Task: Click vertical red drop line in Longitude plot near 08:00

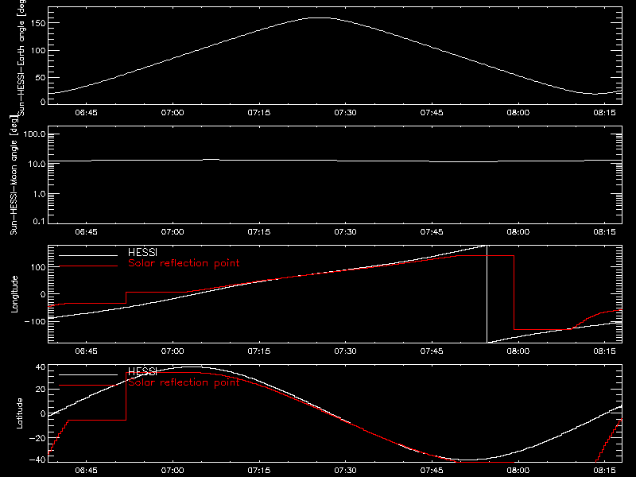Action: [514, 293]
